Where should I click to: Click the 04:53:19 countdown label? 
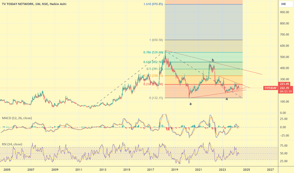285,92
